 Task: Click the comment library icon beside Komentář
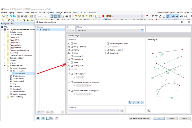(x=122, y=111)
